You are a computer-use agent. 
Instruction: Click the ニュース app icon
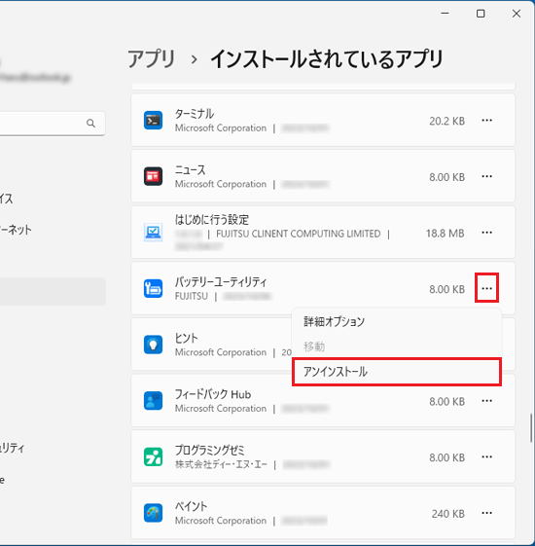point(153,176)
